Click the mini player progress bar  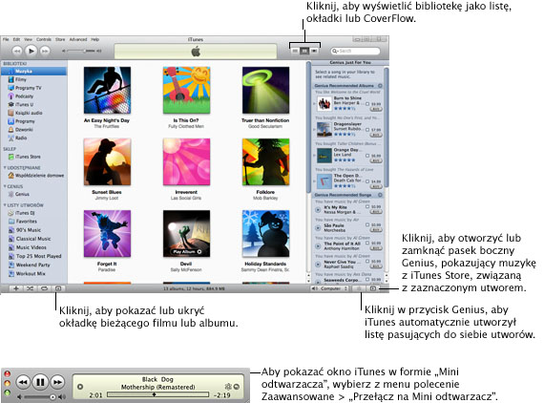pyautogui.click(x=157, y=394)
